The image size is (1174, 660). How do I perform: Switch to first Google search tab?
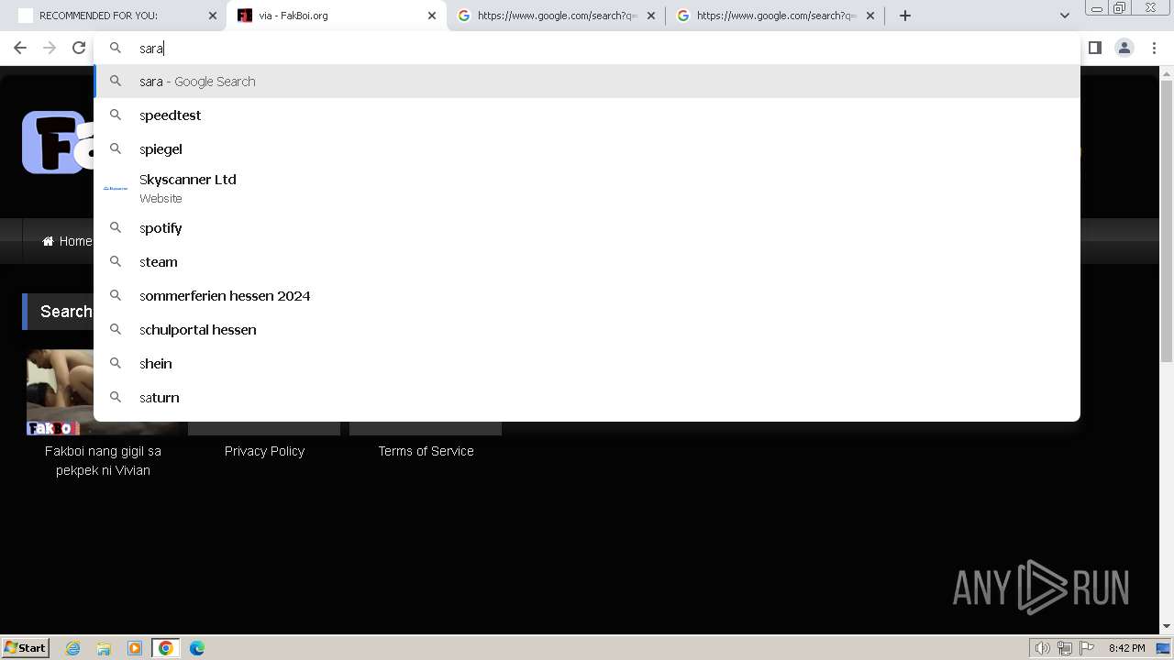[x=557, y=16]
